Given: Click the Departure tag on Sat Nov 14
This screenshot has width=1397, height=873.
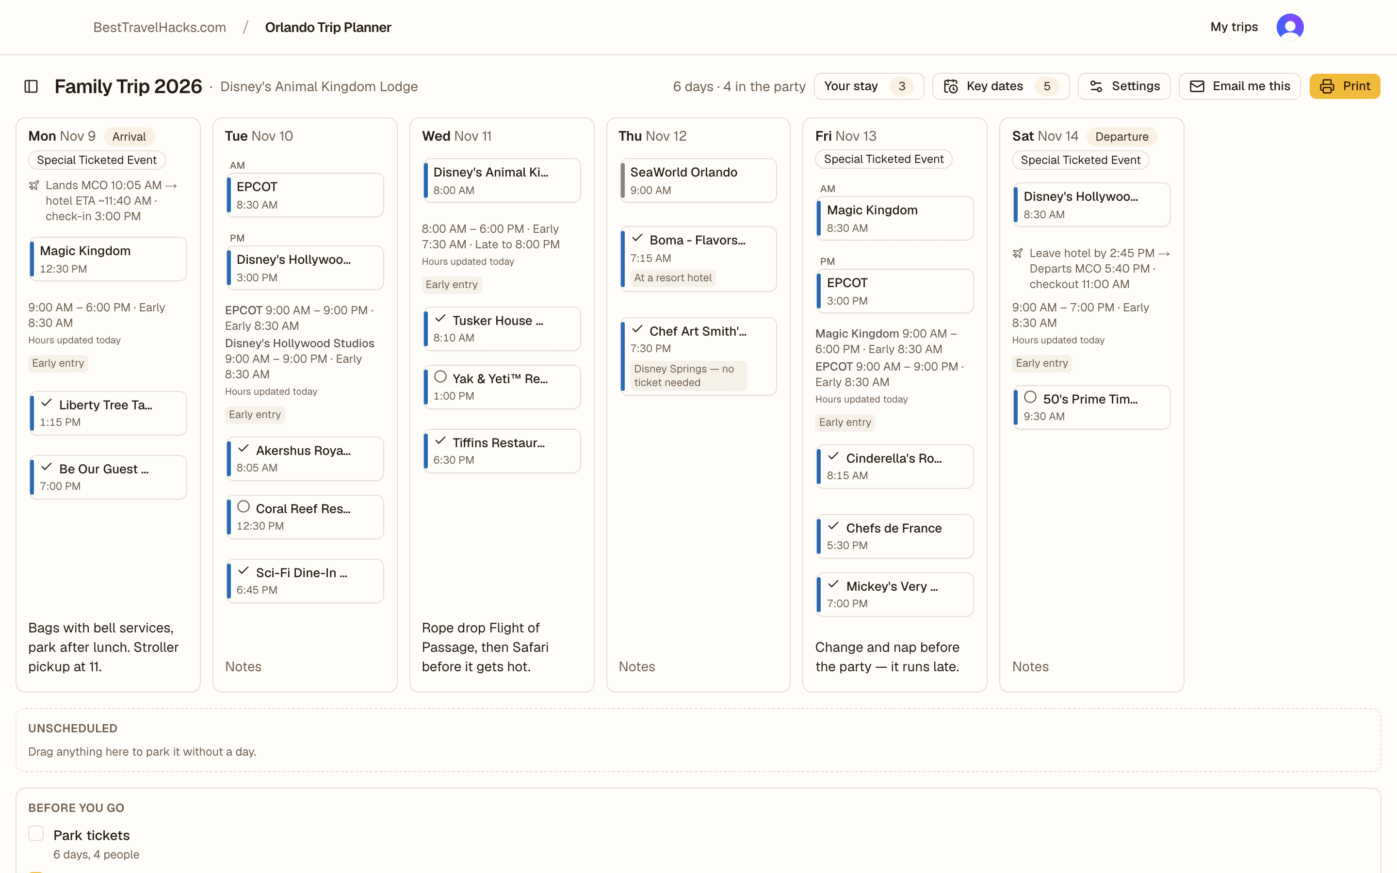Looking at the screenshot, I should (x=1121, y=137).
